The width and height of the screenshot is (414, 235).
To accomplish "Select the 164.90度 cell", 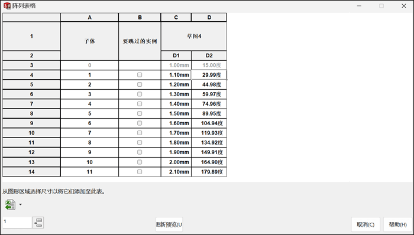I will point(209,162).
